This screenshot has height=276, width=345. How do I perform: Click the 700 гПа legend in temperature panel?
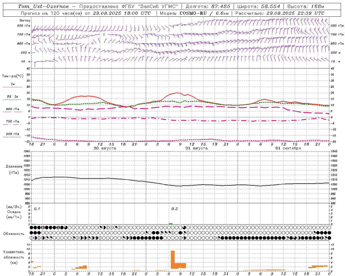point(12,122)
